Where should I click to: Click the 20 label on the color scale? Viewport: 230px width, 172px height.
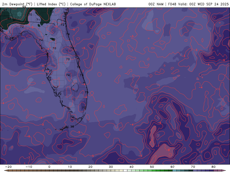click(90, 167)
